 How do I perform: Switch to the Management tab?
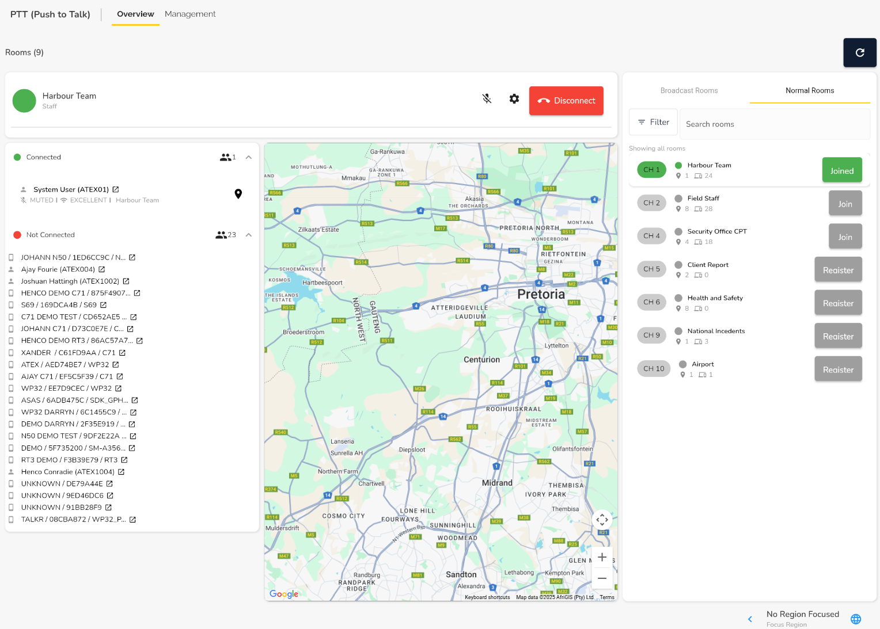[x=190, y=14]
